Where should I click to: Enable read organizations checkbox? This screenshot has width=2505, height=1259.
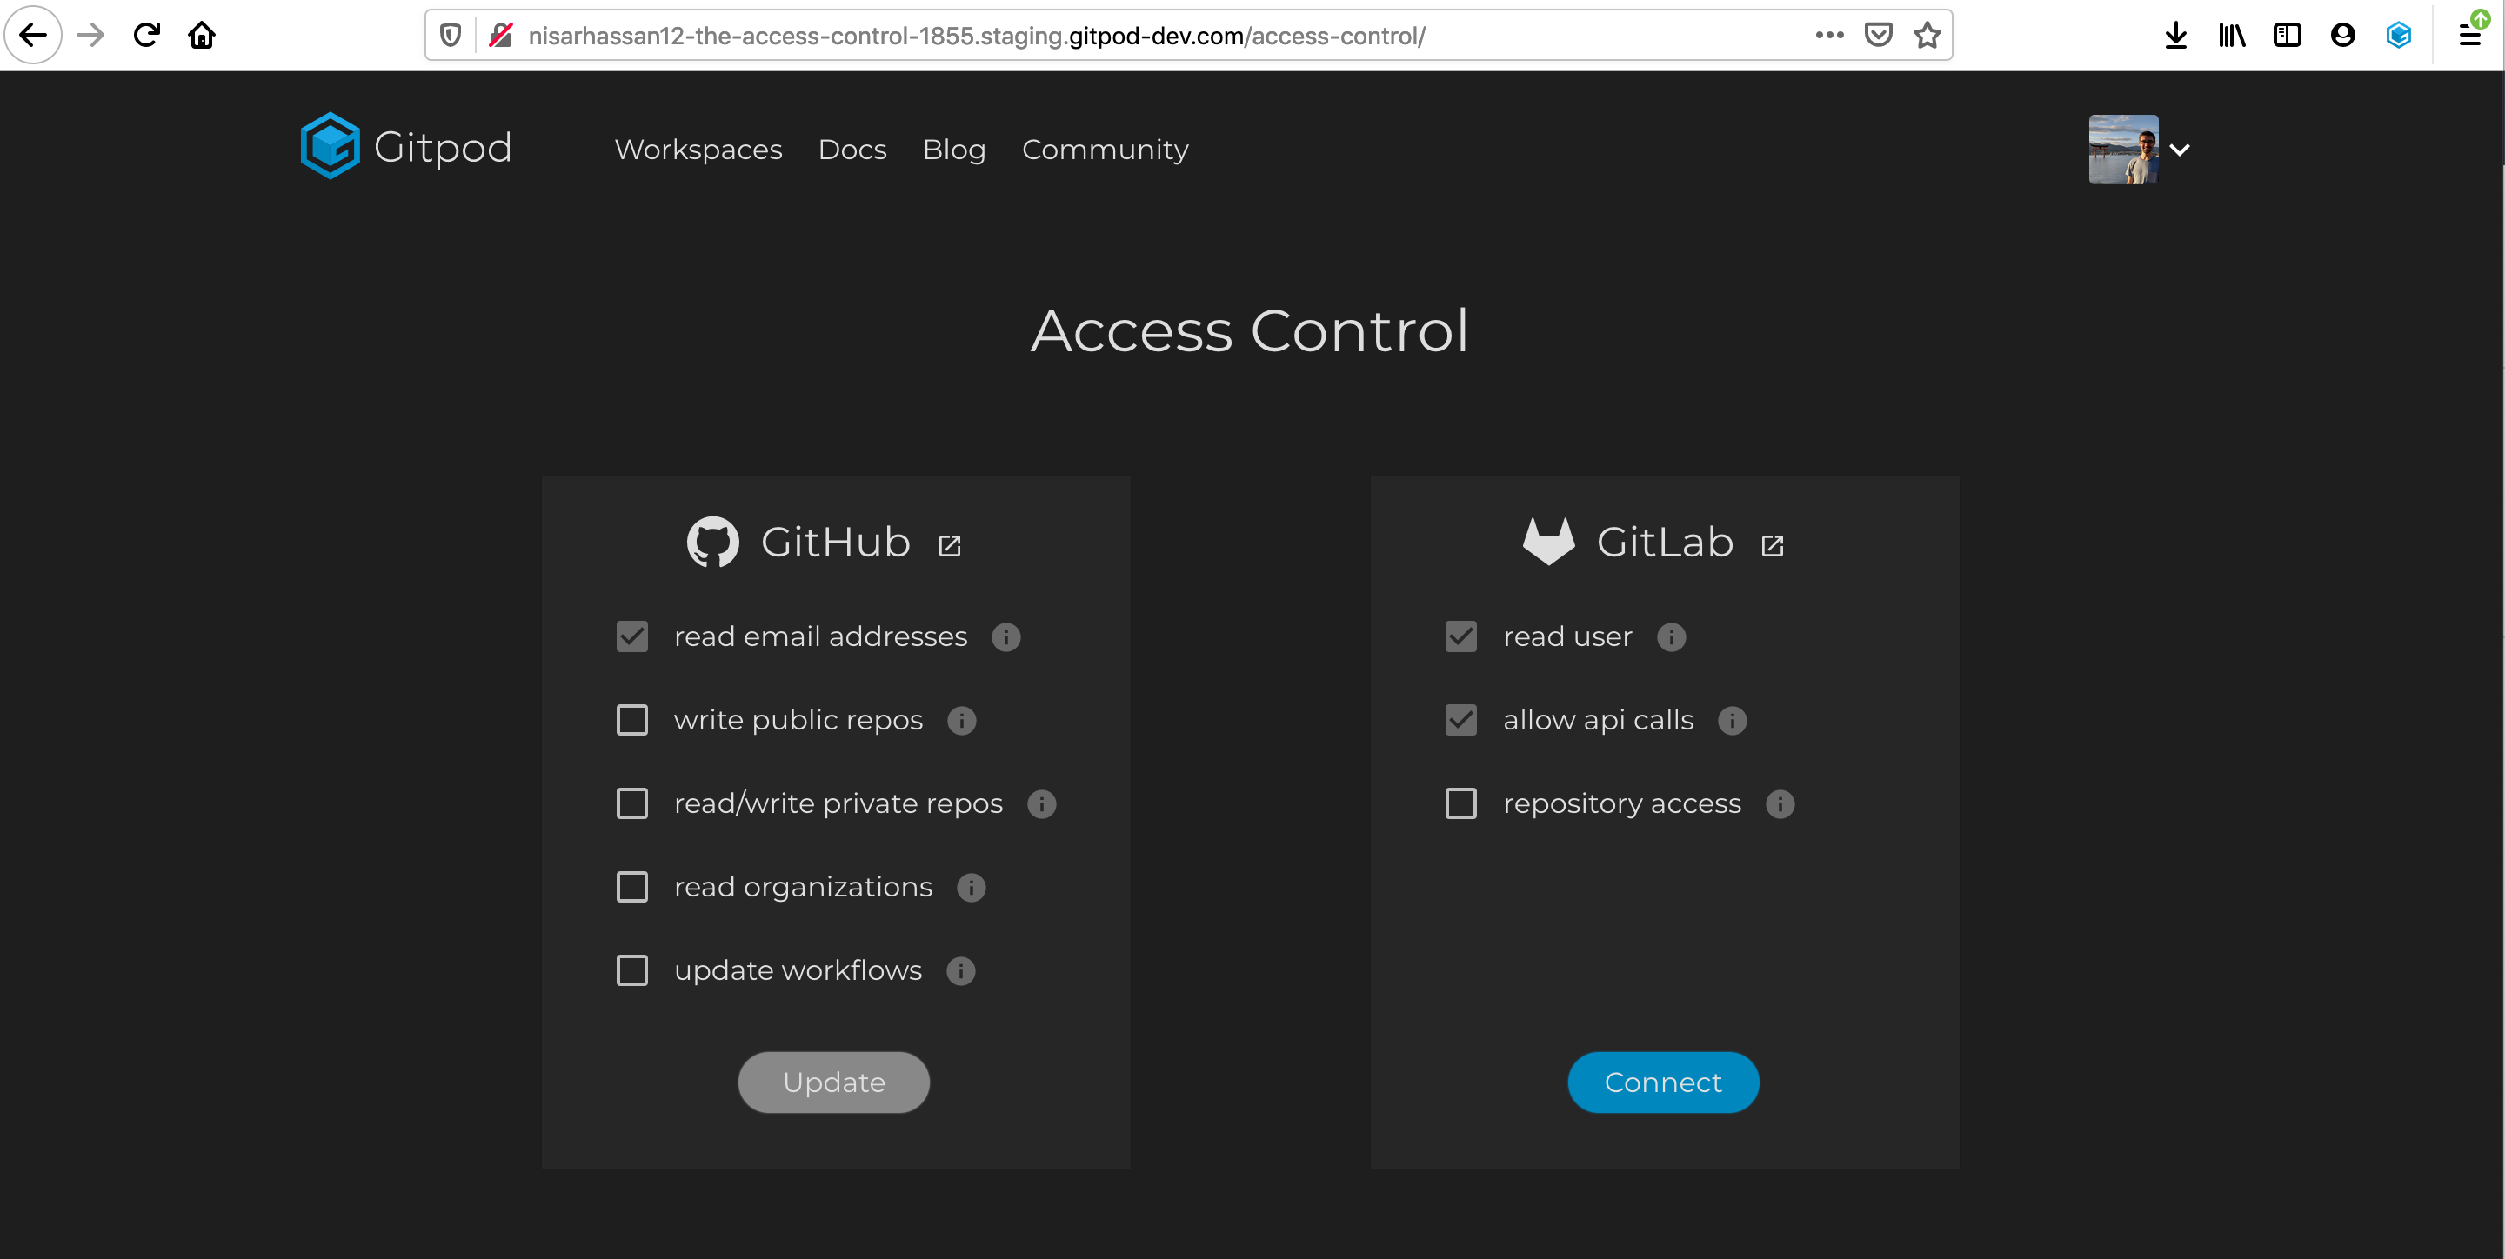coord(632,888)
